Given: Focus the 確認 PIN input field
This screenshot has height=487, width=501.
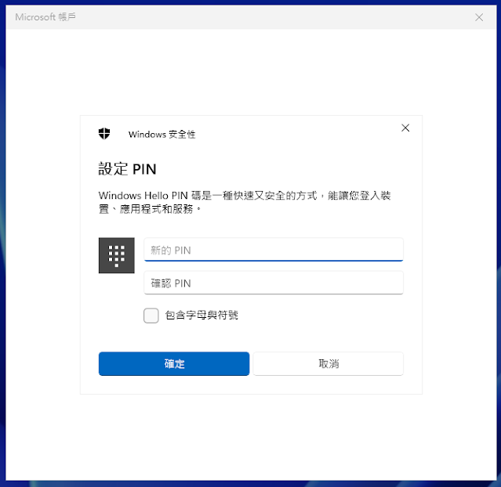Looking at the screenshot, I should click(274, 283).
